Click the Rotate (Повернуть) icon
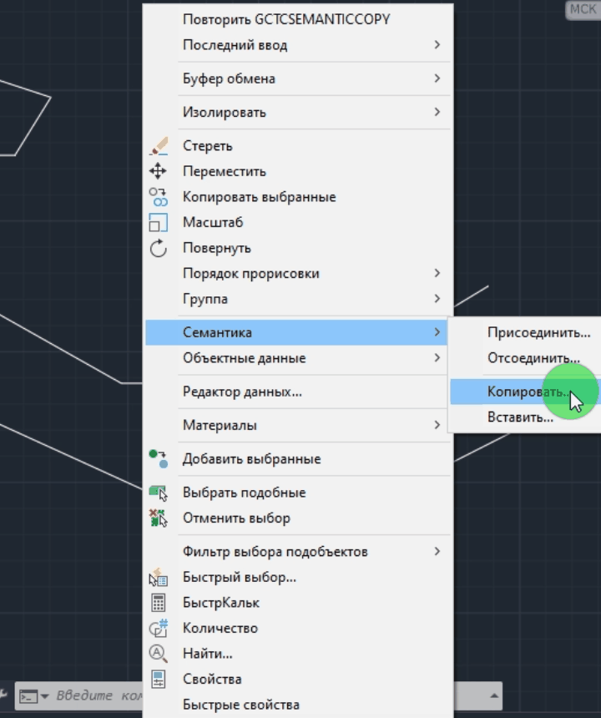 [159, 249]
